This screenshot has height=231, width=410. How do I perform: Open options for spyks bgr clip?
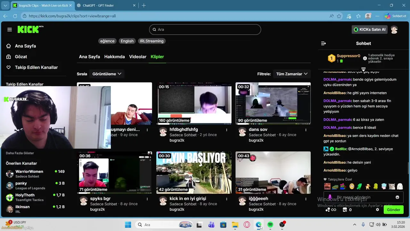point(147,199)
